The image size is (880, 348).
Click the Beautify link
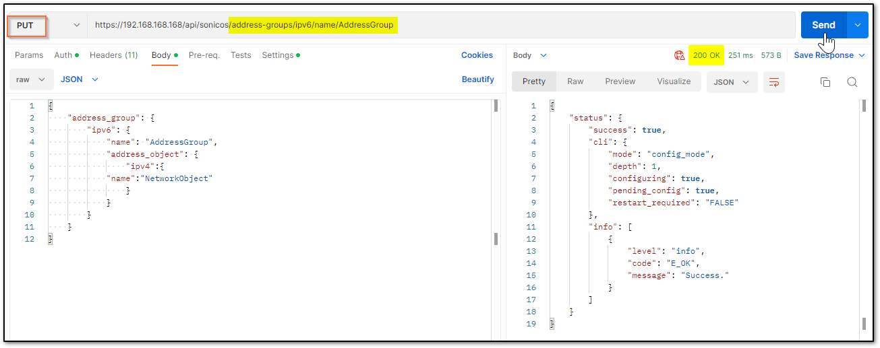pos(478,79)
